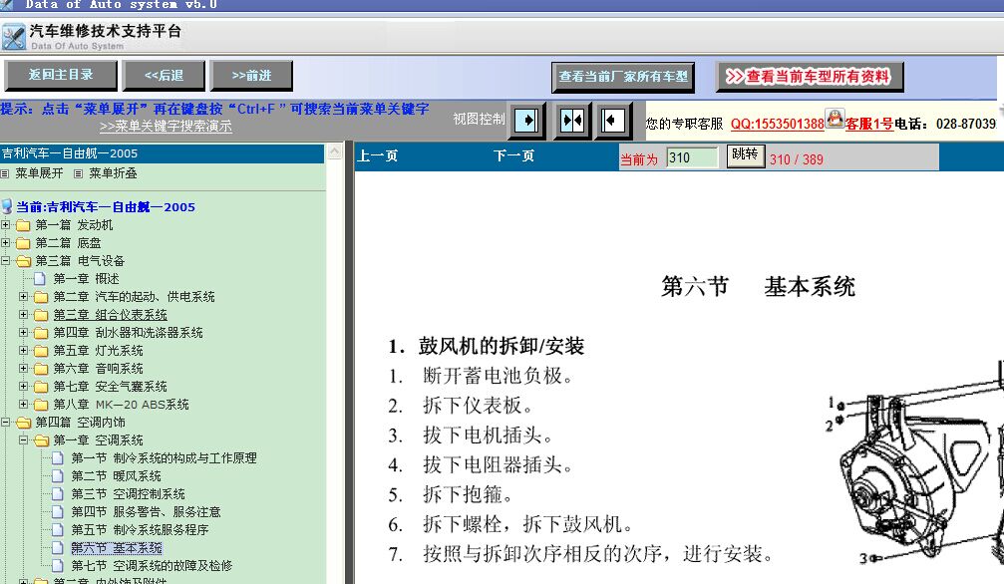Click 查看当前厂家所有车型 button
Image resolution: width=1004 pixels, height=584 pixels.
[623, 77]
